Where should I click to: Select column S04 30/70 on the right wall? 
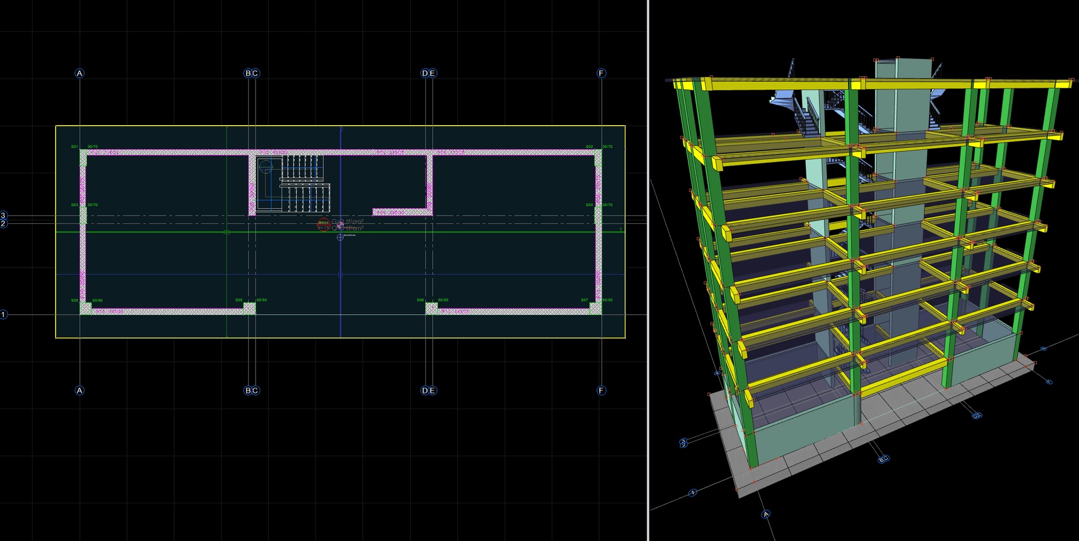[x=598, y=216]
